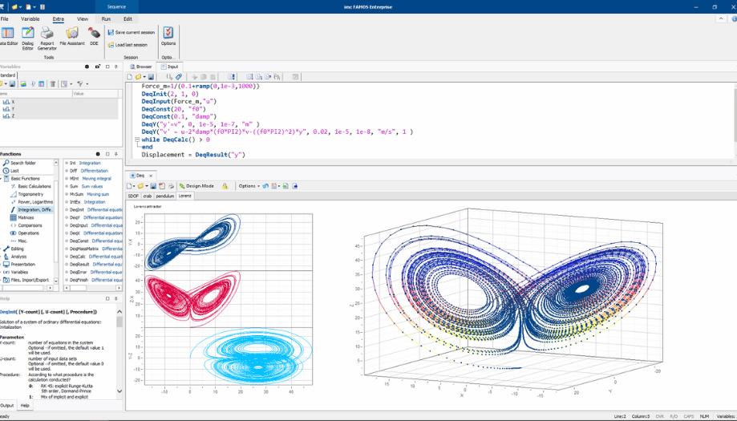Open the Options dropdown in Deq toolbar
Viewport: 737px width, 421px height.
(x=249, y=186)
